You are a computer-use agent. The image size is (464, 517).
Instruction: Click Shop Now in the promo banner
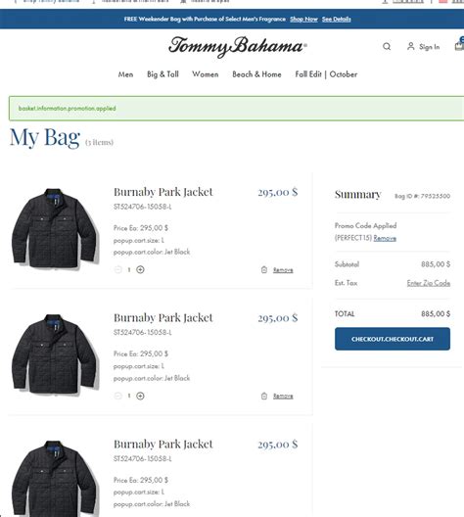303,20
